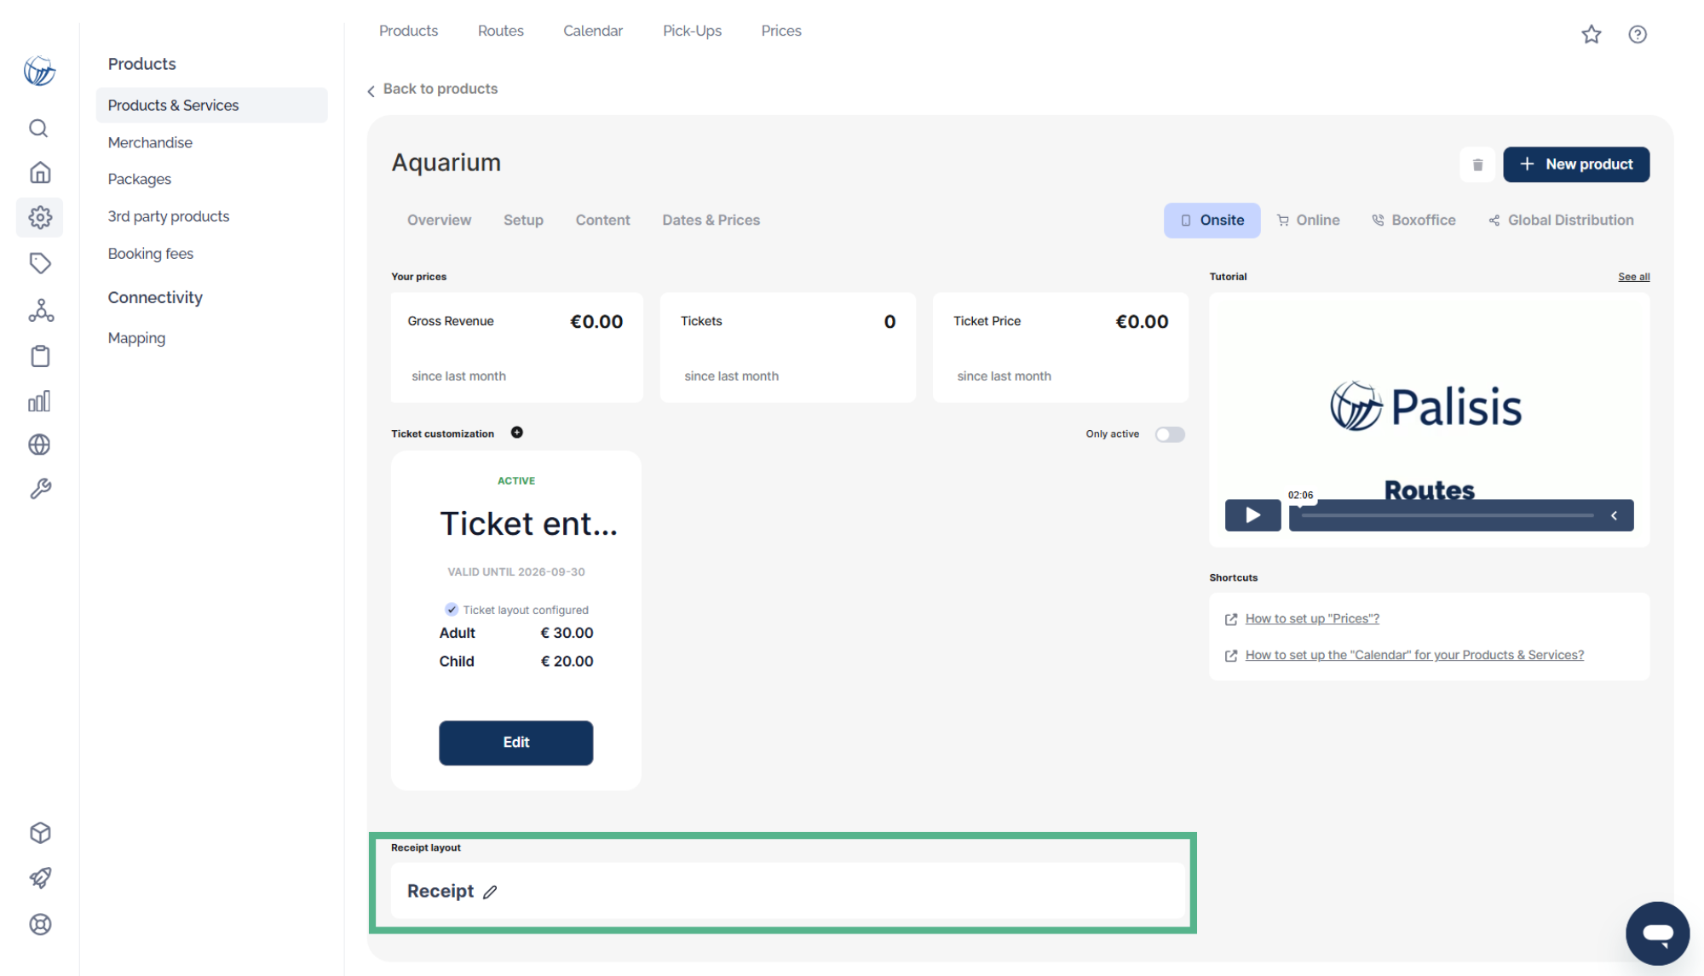Viewport: 1704px width, 976px height.
Task: Click the search magnifier sidebar icon
Action: click(x=39, y=128)
